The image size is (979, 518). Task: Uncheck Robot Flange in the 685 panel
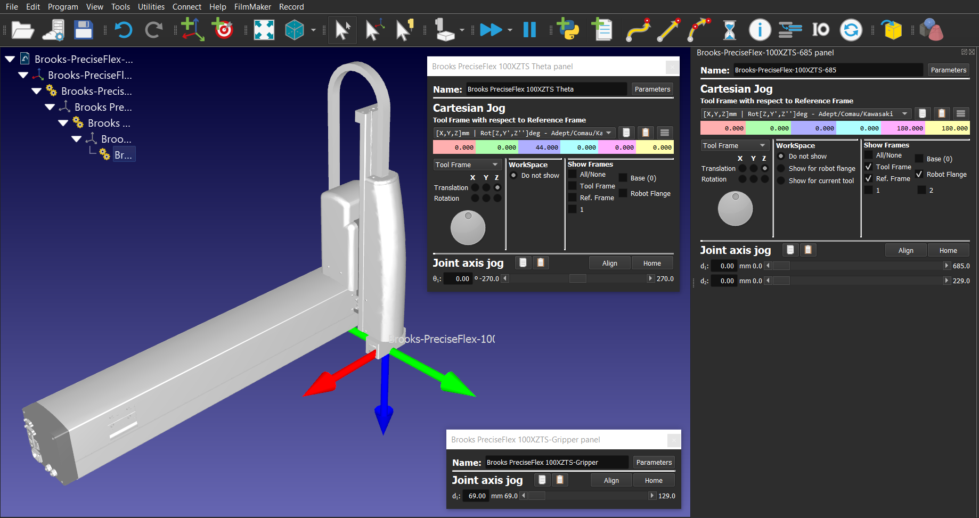coord(919,174)
